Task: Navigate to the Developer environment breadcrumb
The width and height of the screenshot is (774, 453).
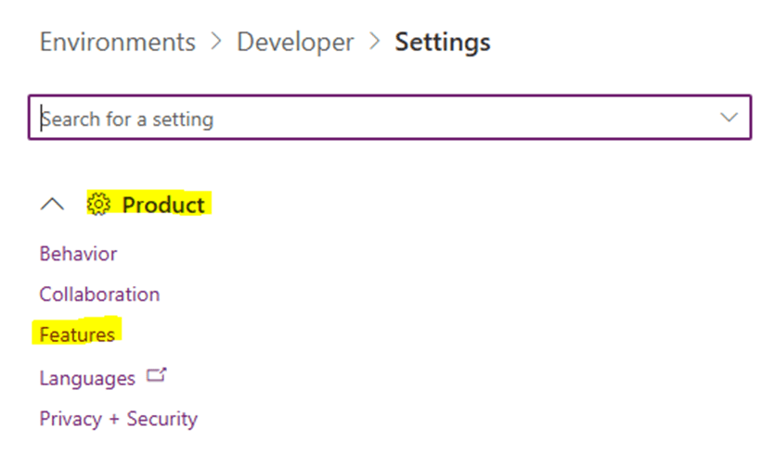Action: (x=295, y=43)
